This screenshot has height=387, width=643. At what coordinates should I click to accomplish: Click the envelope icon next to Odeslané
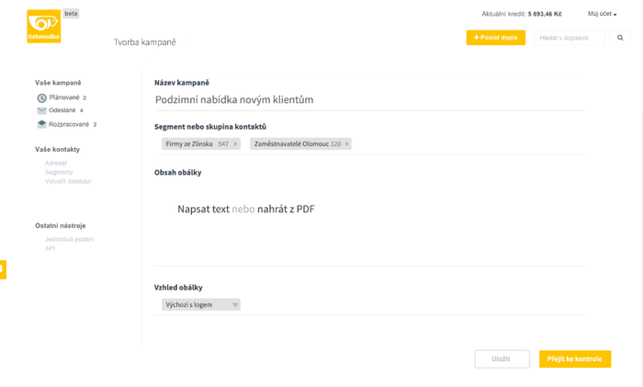point(42,111)
